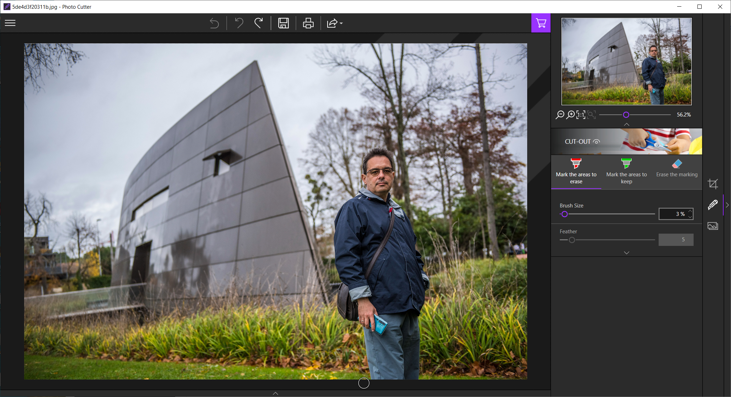Open the crop tool in sidebar

point(712,184)
